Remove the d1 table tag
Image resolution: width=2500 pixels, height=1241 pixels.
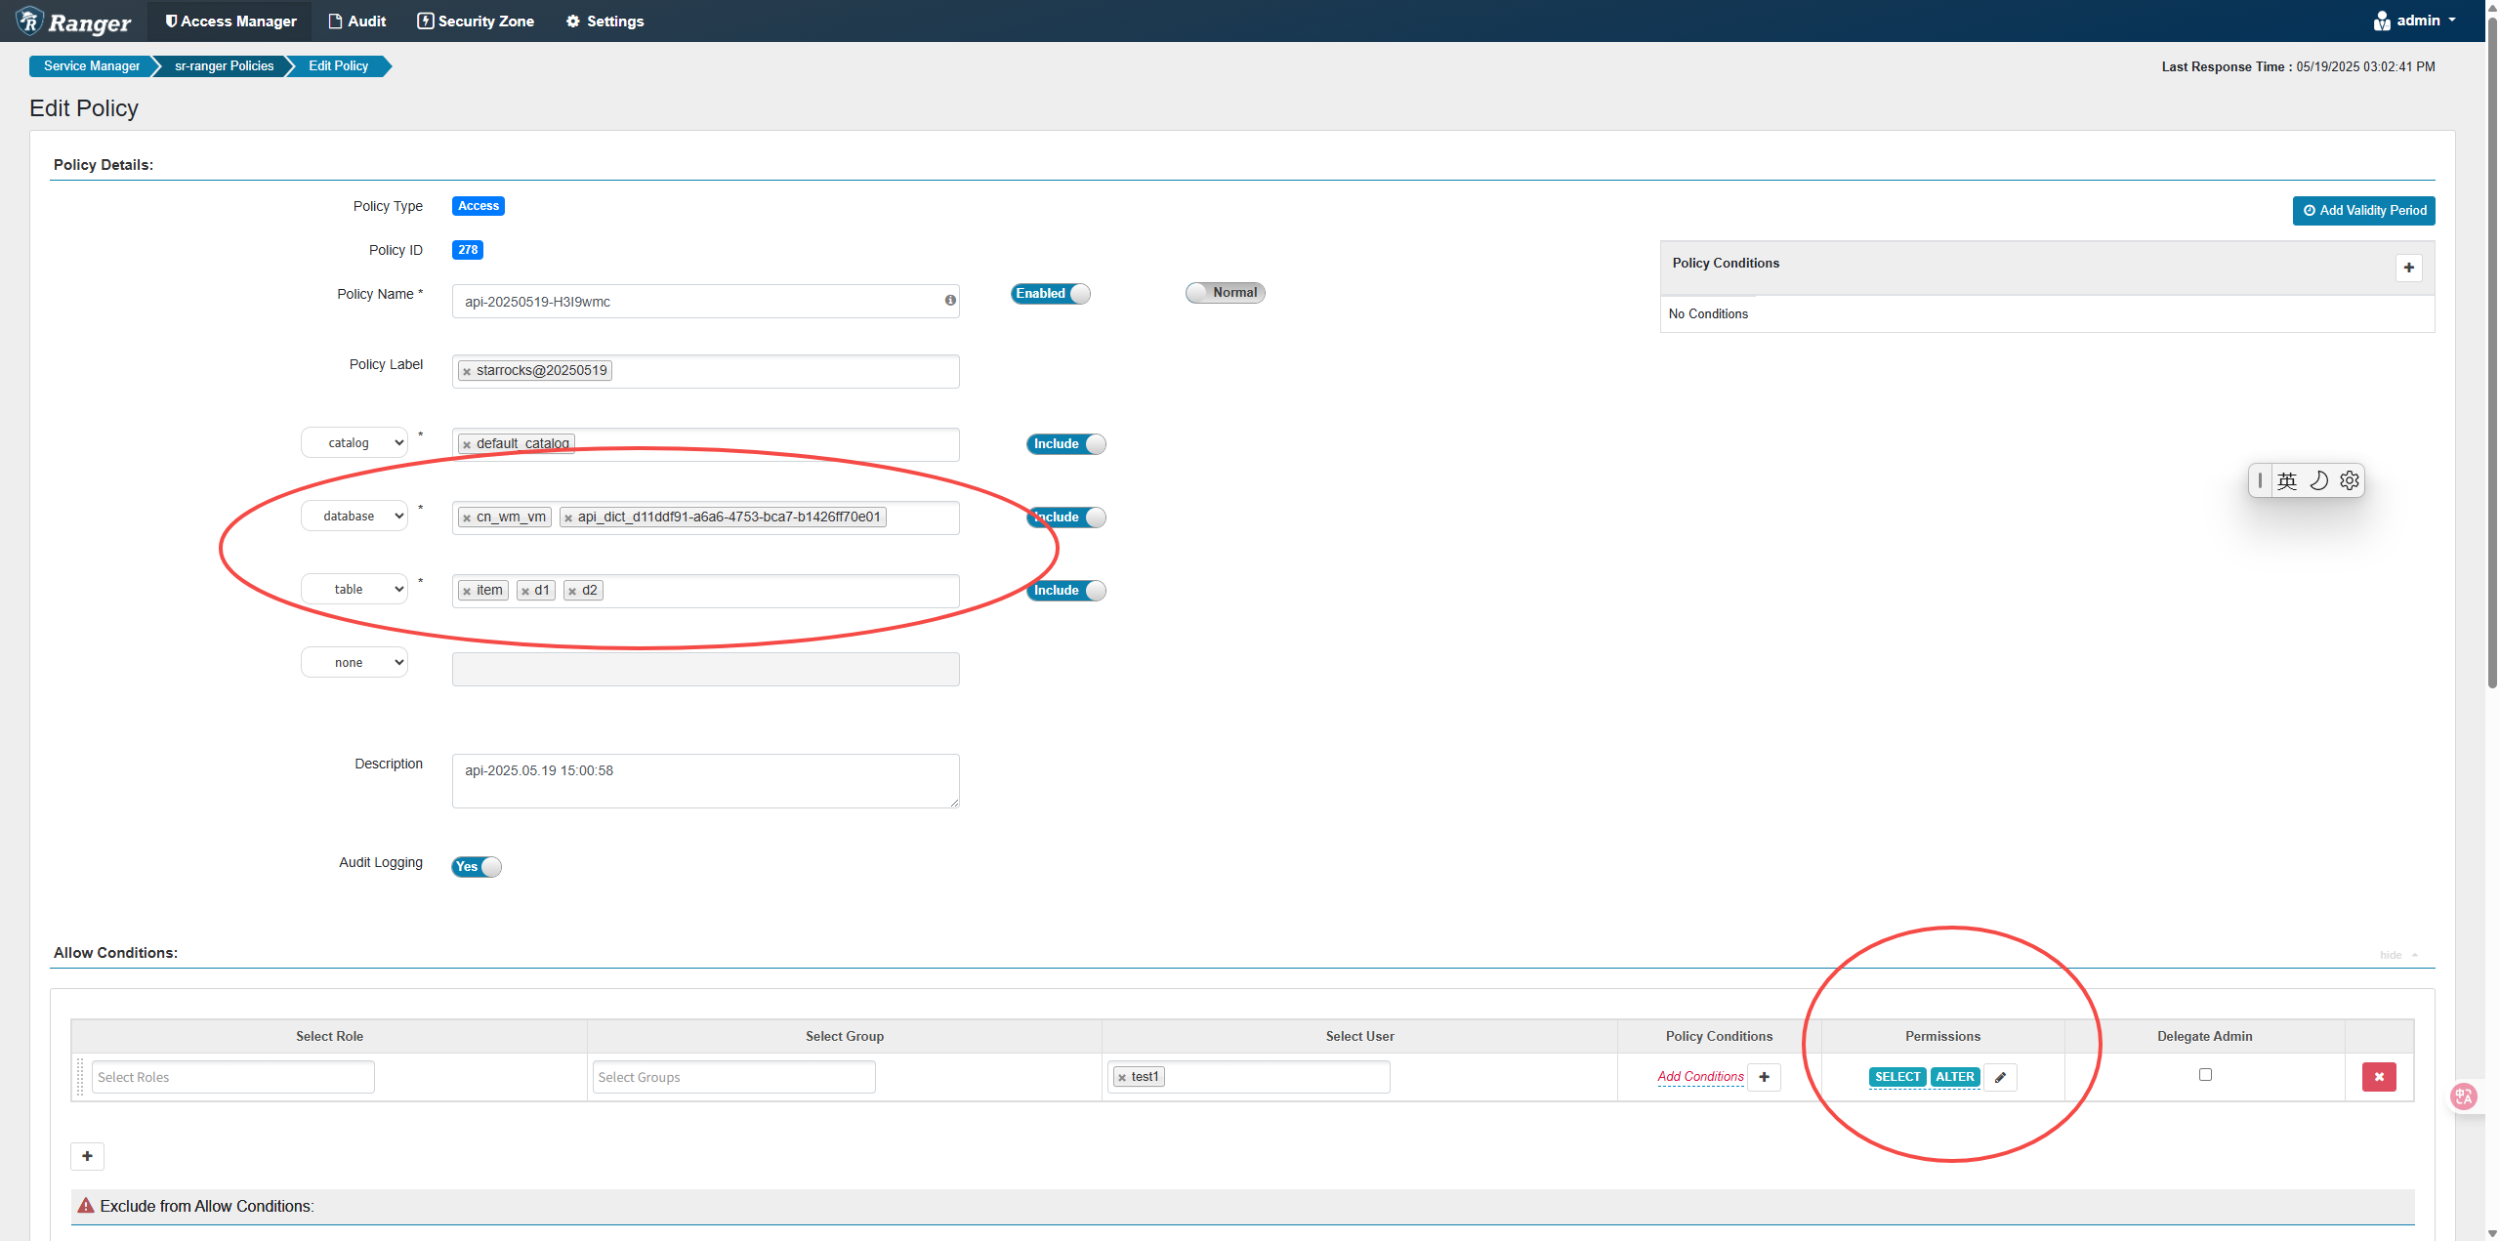point(525,592)
